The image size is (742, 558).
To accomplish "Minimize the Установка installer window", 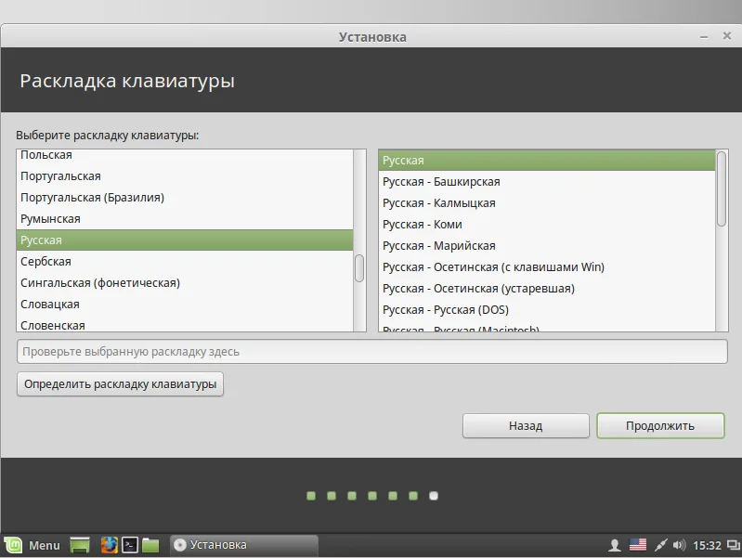I will pyautogui.click(x=704, y=37).
